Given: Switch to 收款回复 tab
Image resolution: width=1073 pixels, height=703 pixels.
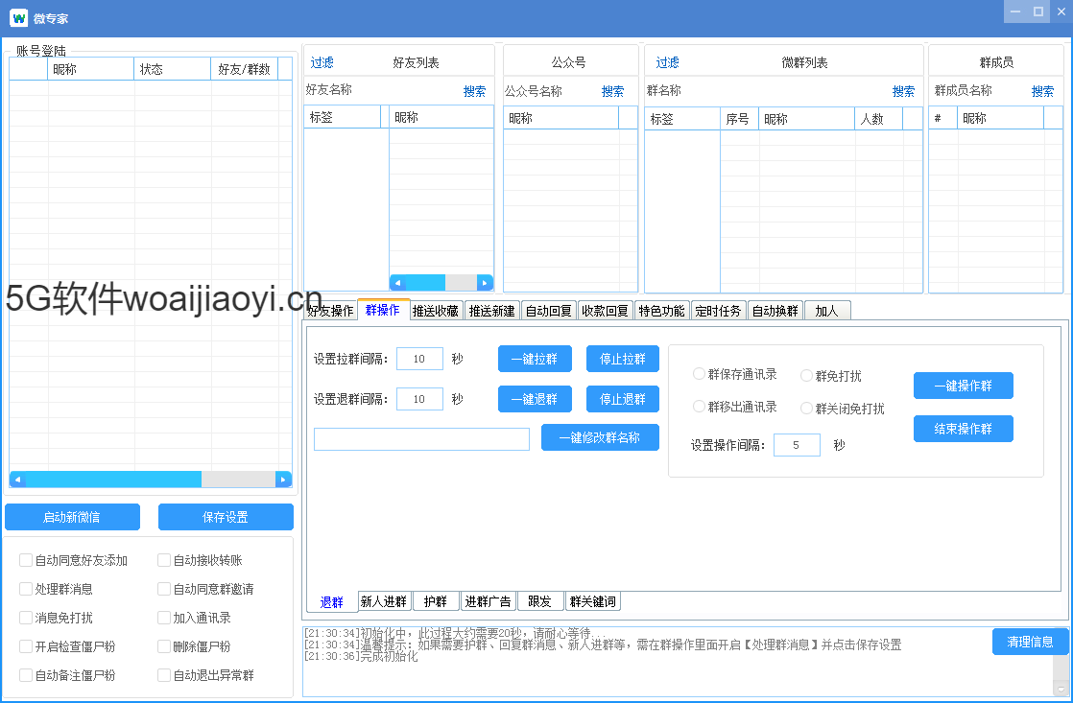Looking at the screenshot, I should [605, 311].
